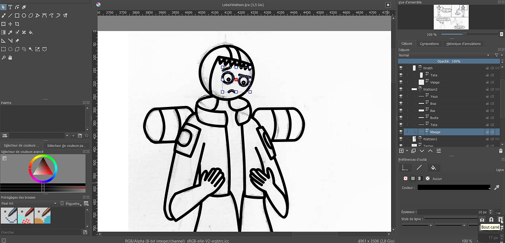Open the fill bucket tab in tool options
Viewport: 505px width, 243px height.
[433, 168]
